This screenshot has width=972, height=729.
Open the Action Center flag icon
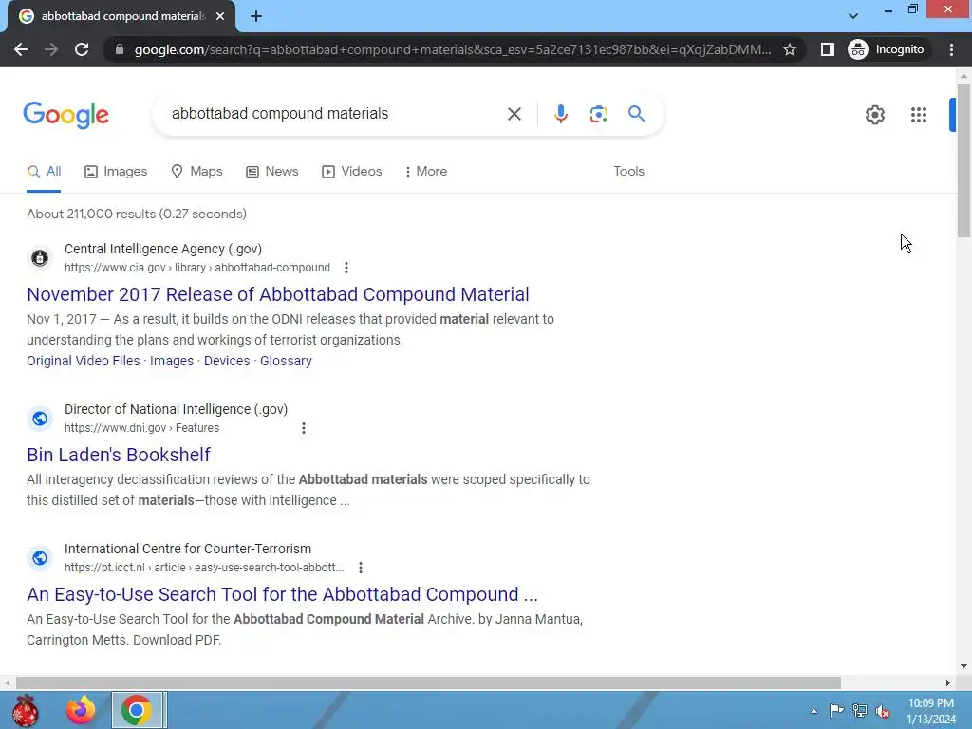(x=836, y=710)
